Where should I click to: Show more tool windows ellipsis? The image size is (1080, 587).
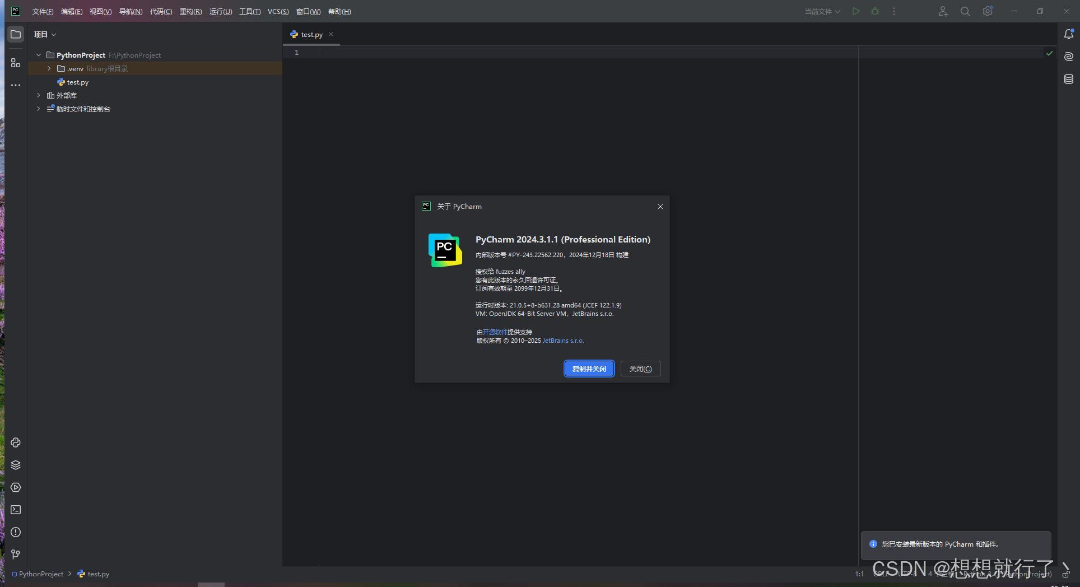tap(16, 85)
